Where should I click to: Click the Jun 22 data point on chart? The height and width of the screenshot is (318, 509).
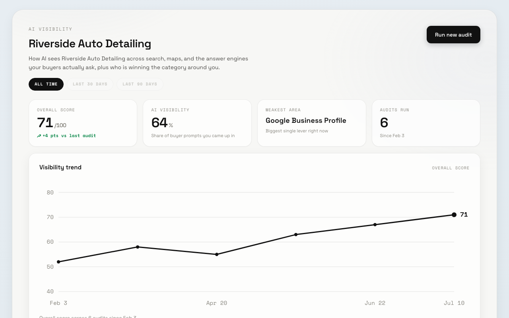pos(375,225)
